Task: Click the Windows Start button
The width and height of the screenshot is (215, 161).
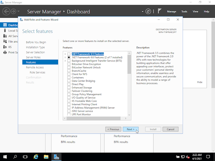Action: coord(5,157)
